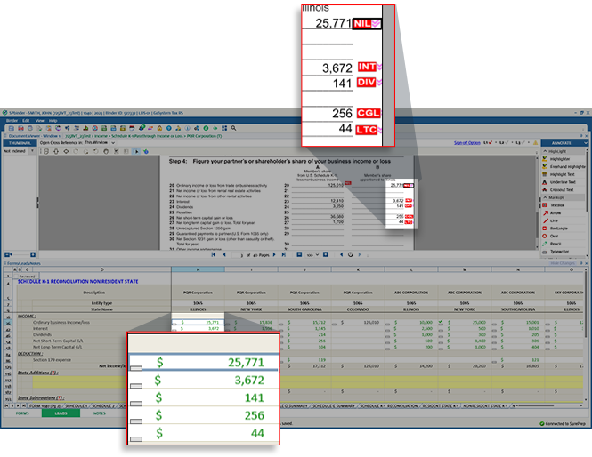Toggle the L2 sign-off checkmark

point(507,143)
